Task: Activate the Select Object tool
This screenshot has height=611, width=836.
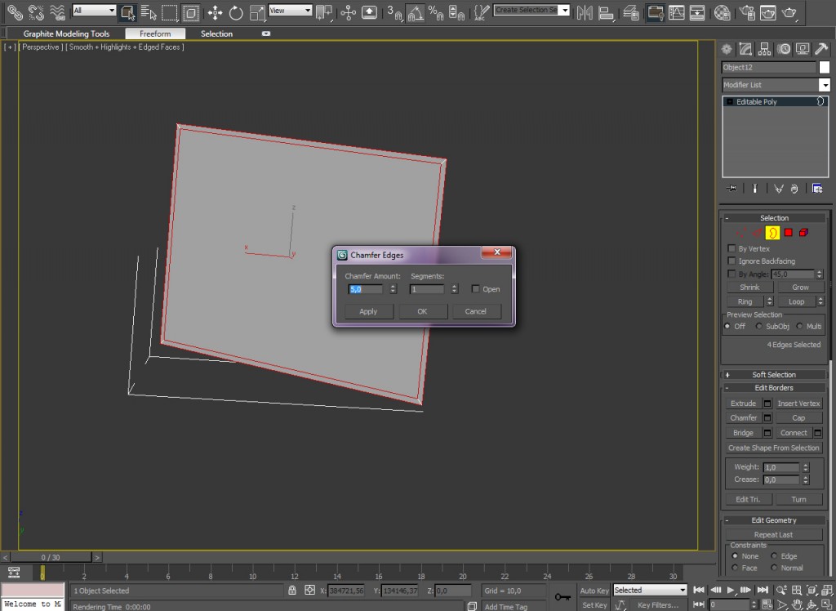Action: click(127, 11)
